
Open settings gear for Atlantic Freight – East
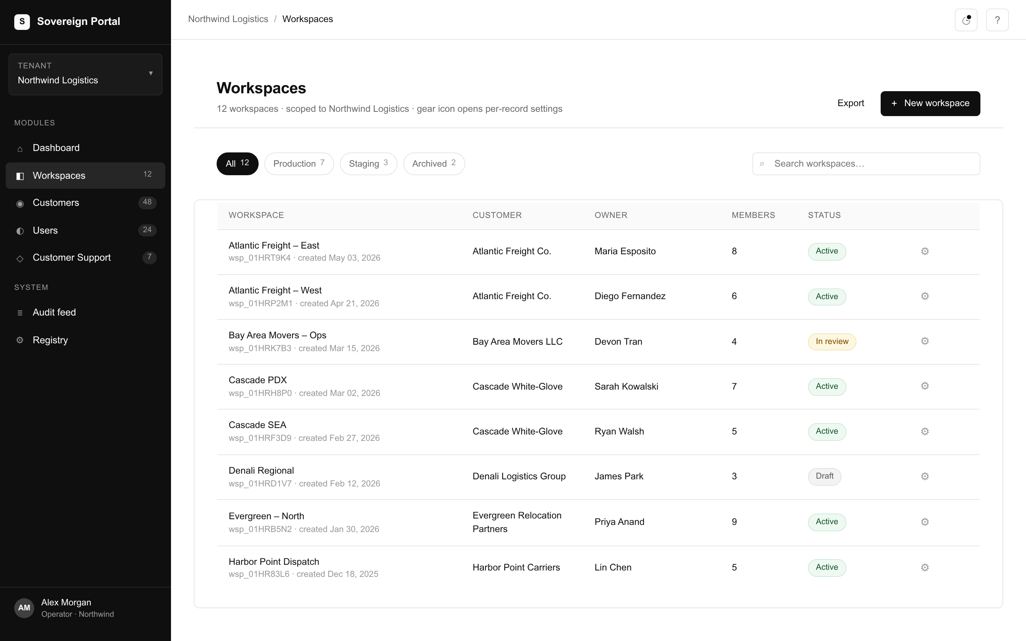click(925, 251)
